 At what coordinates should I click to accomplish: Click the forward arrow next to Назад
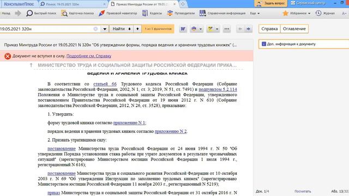point(18,13)
